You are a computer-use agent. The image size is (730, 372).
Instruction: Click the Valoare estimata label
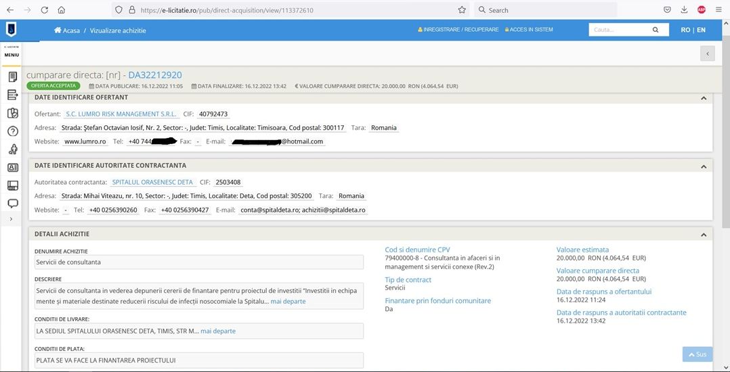[582, 250]
